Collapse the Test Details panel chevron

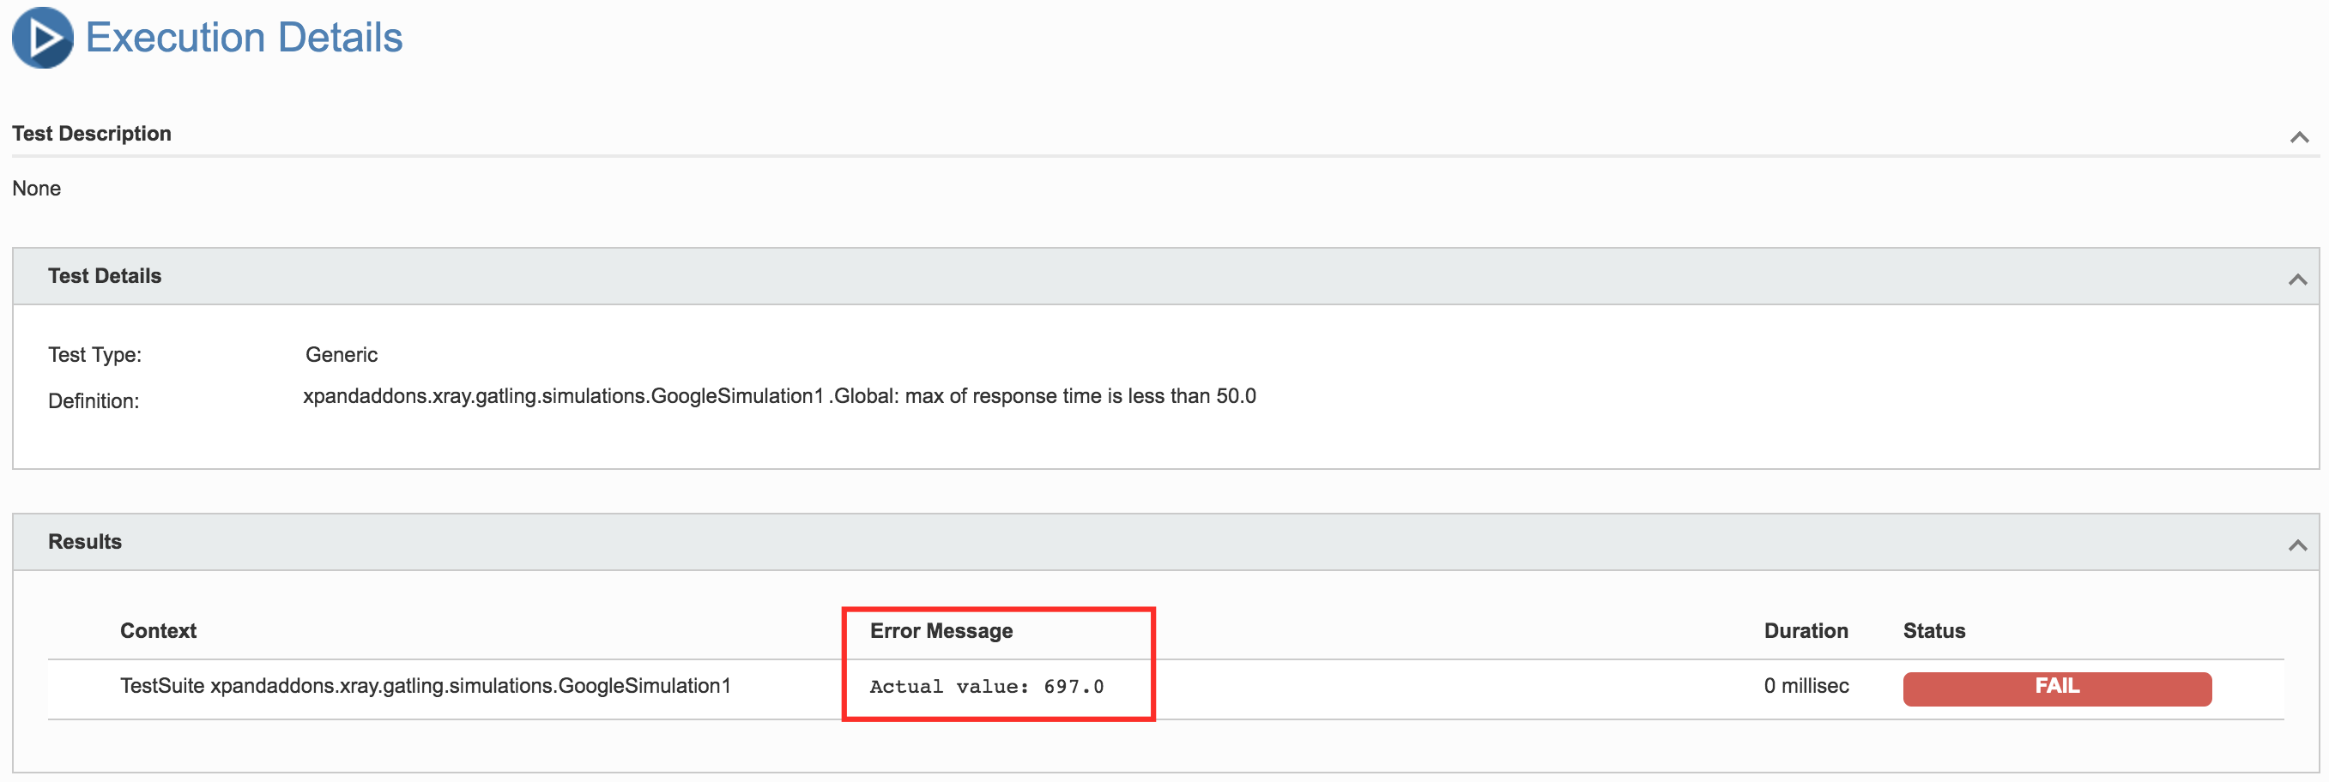point(2297,280)
